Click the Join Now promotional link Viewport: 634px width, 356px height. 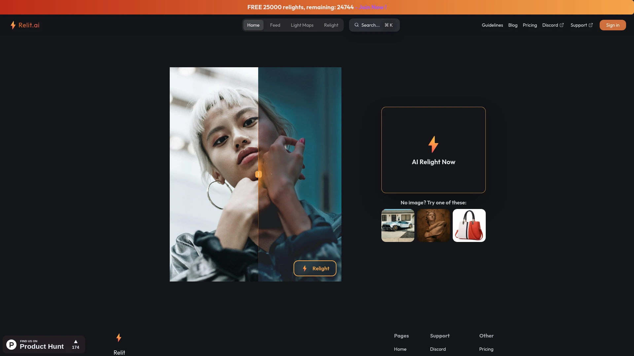pos(372,7)
